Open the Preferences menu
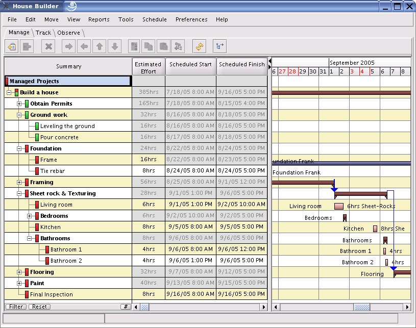Screen dimensions: 416x328 pyautogui.click(x=191, y=19)
